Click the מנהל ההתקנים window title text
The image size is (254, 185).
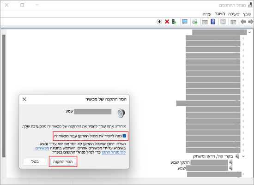[232, 6]
